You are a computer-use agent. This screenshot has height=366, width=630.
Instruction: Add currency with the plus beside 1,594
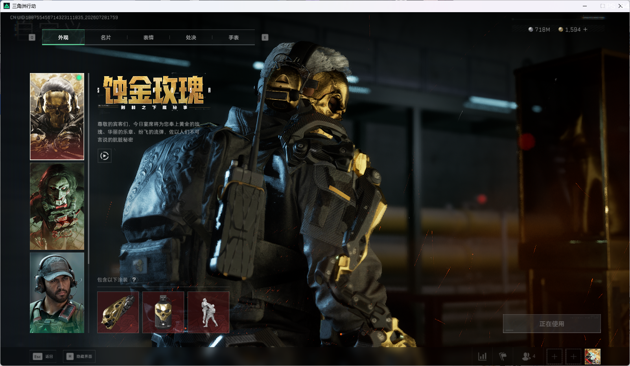(585, 29)
